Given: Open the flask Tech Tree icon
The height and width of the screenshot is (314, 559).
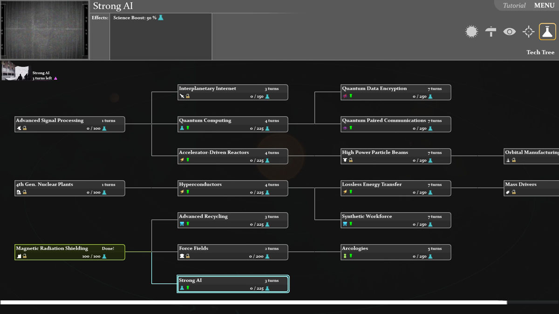Looking at the screenshot, I should tap(547, 32).
